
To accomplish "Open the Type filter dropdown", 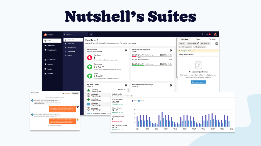I will [x=182, y=43].
